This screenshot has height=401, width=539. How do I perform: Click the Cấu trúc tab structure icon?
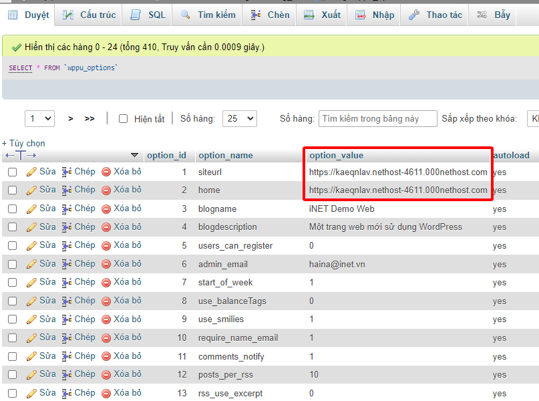point(67,15)
